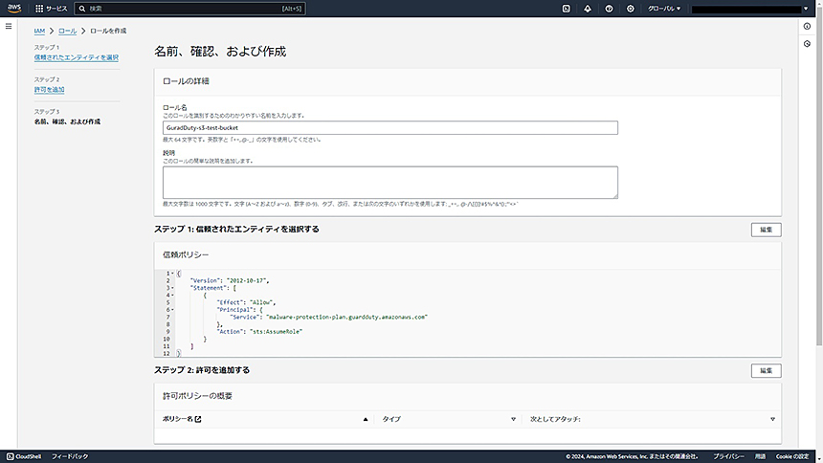The height and width of the screenshot is (463, 823).
Task: Go to step 1 信頼されたエンティティを選択
Action: 77,57
